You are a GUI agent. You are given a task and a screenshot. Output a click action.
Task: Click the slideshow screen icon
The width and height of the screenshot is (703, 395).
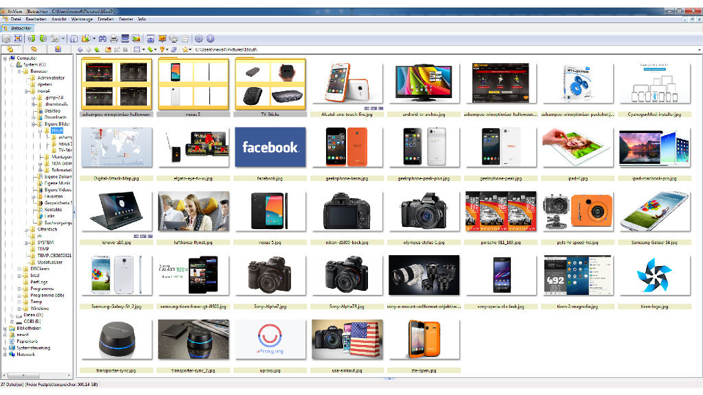tap(162, 39)
